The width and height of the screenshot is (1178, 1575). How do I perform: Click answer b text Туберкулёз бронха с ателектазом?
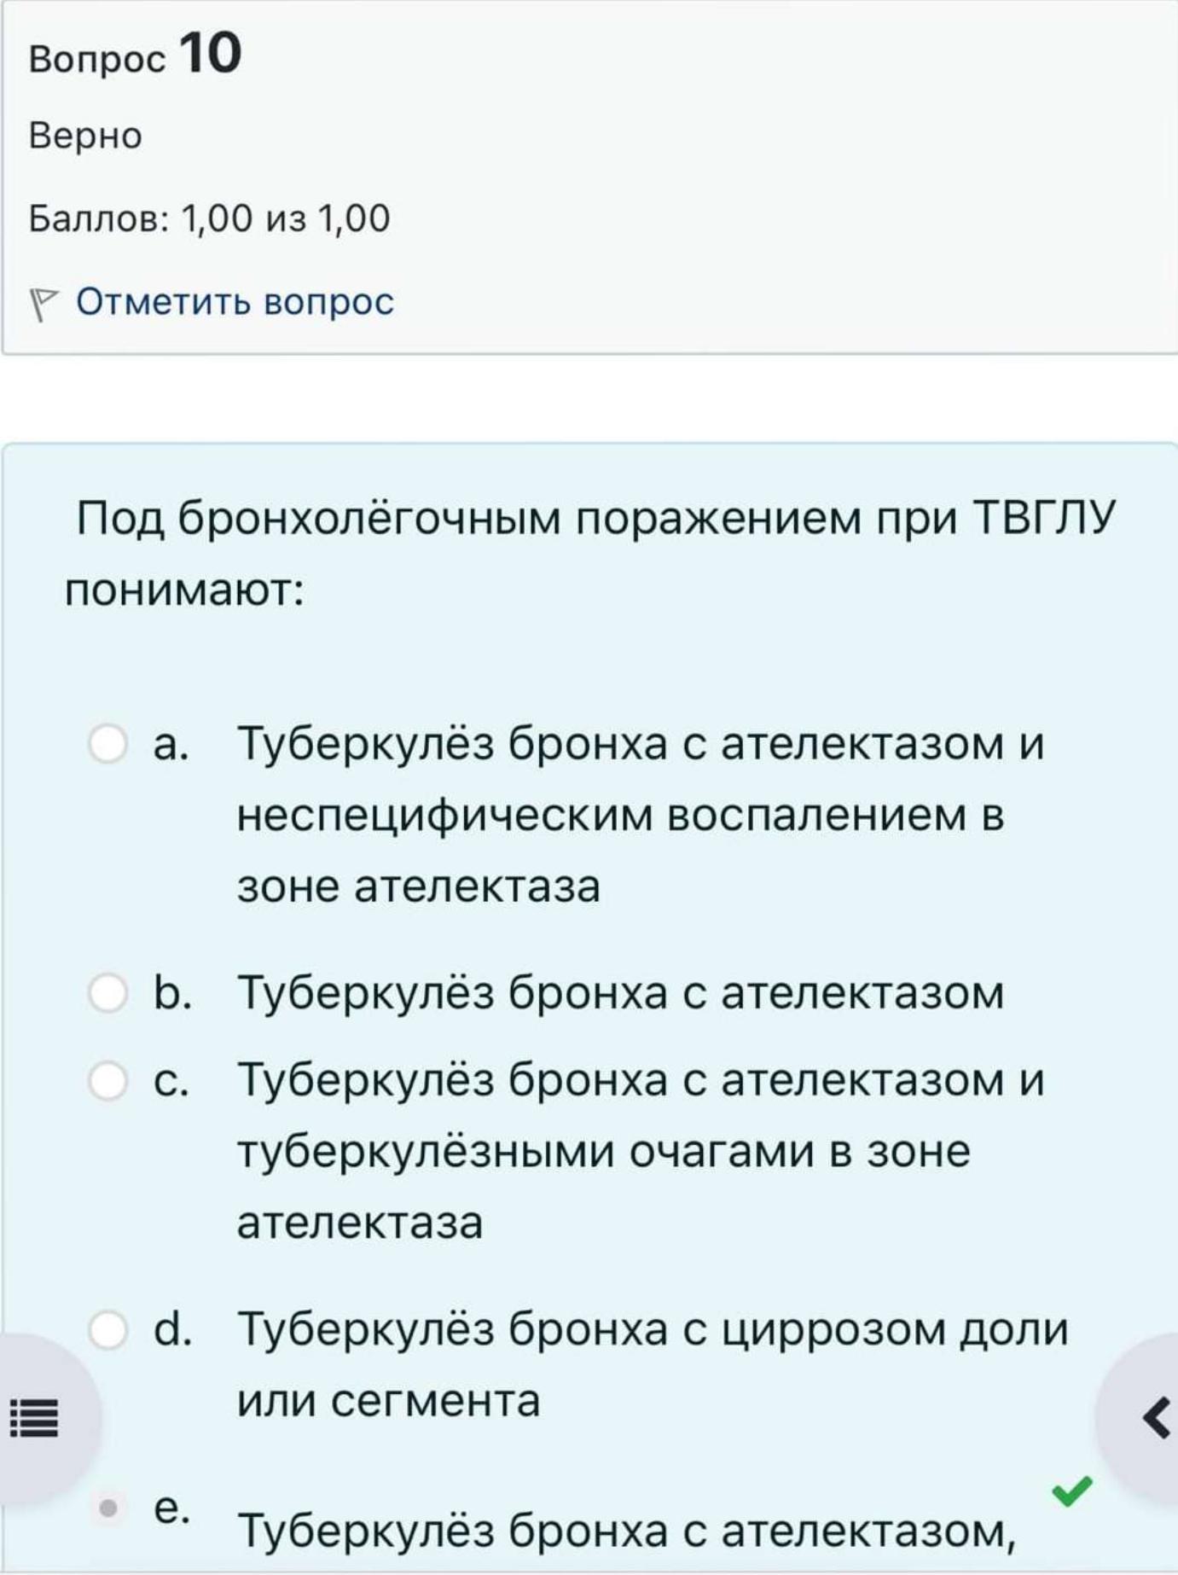(x=620, y=992)
